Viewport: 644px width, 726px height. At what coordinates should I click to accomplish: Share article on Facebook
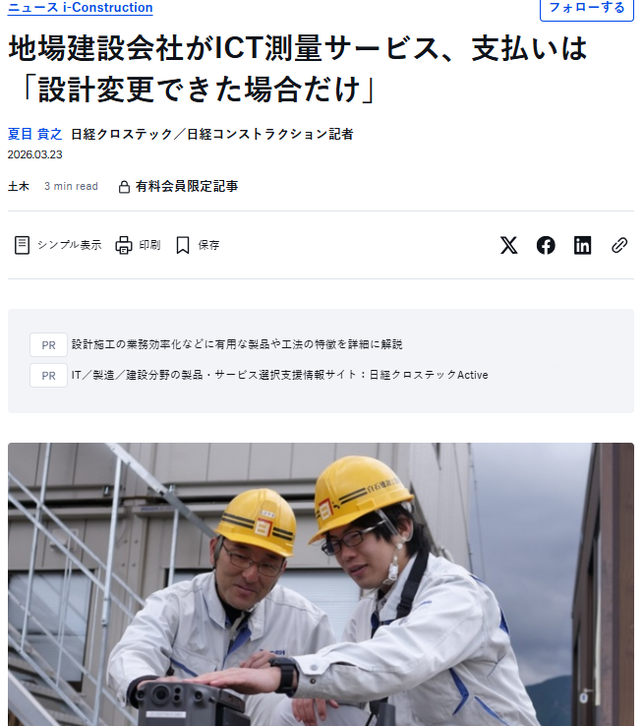tap(546, 245)
